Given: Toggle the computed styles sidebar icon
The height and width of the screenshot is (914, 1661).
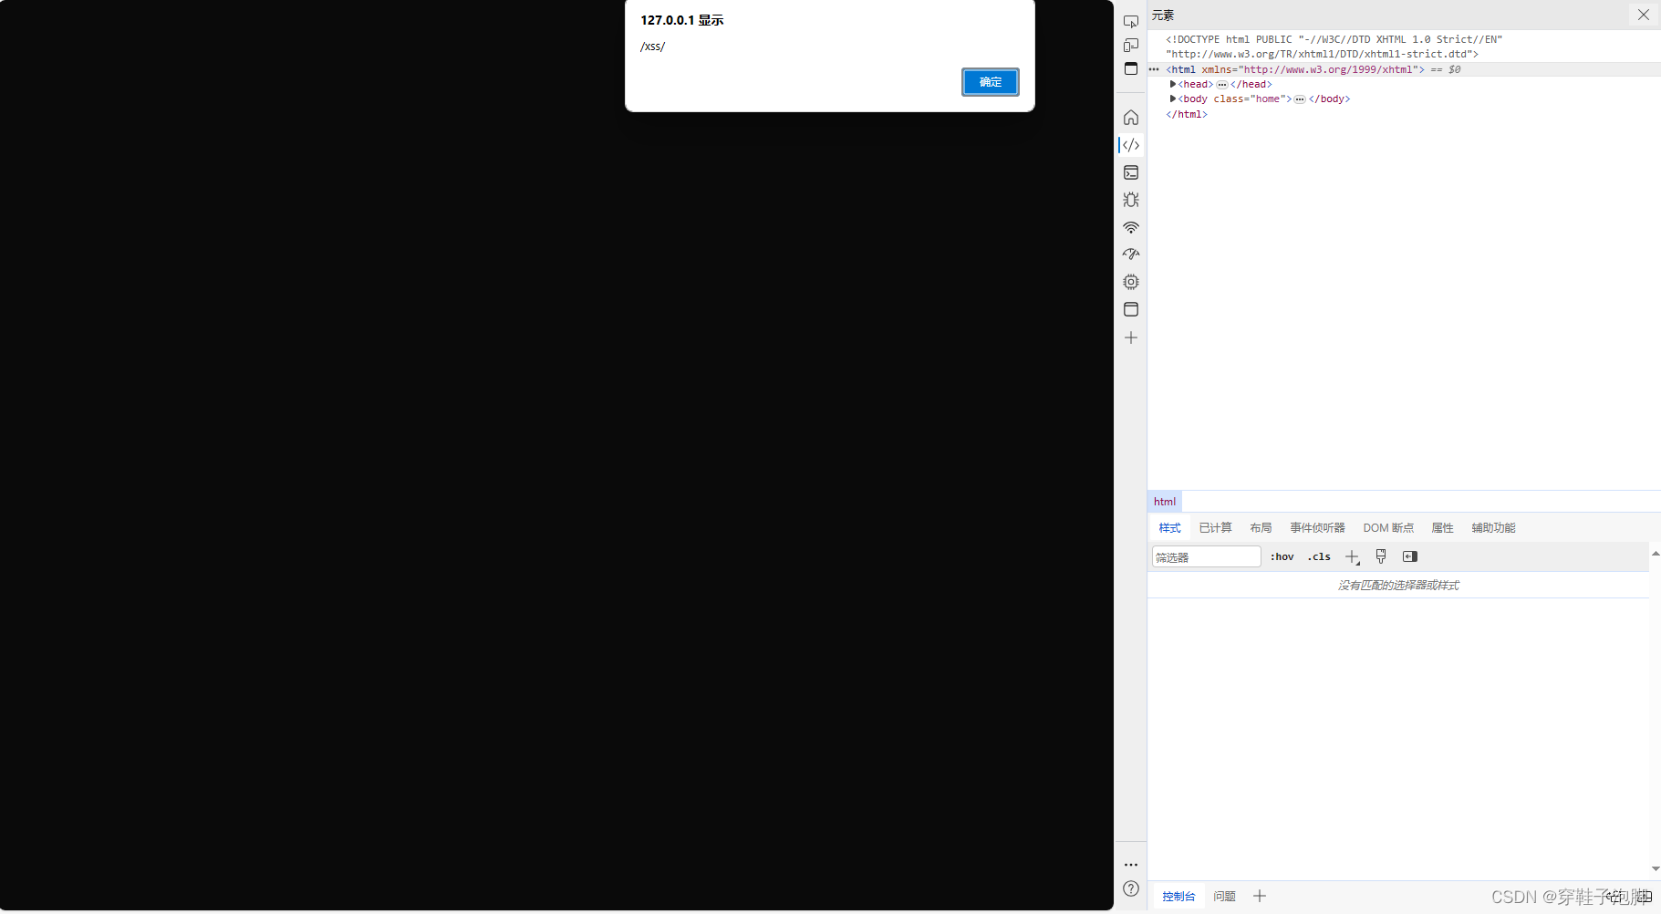Looking at the screenshot, I should (x=1410, y=556).
